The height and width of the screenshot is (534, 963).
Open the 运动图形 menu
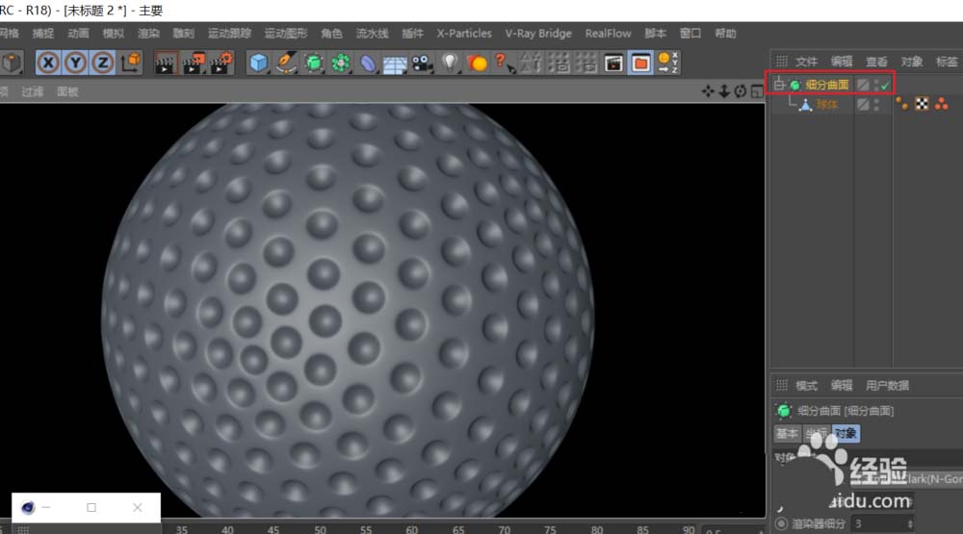coord(286,34)
